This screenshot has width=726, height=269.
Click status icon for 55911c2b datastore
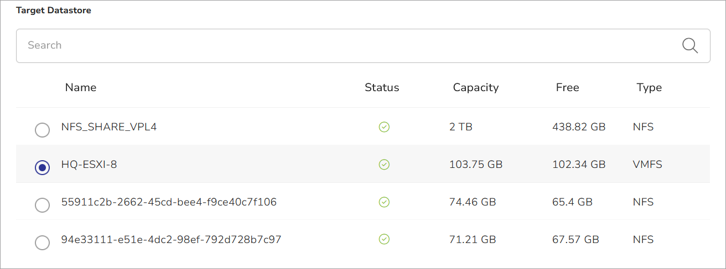click(x=384, y=202)
